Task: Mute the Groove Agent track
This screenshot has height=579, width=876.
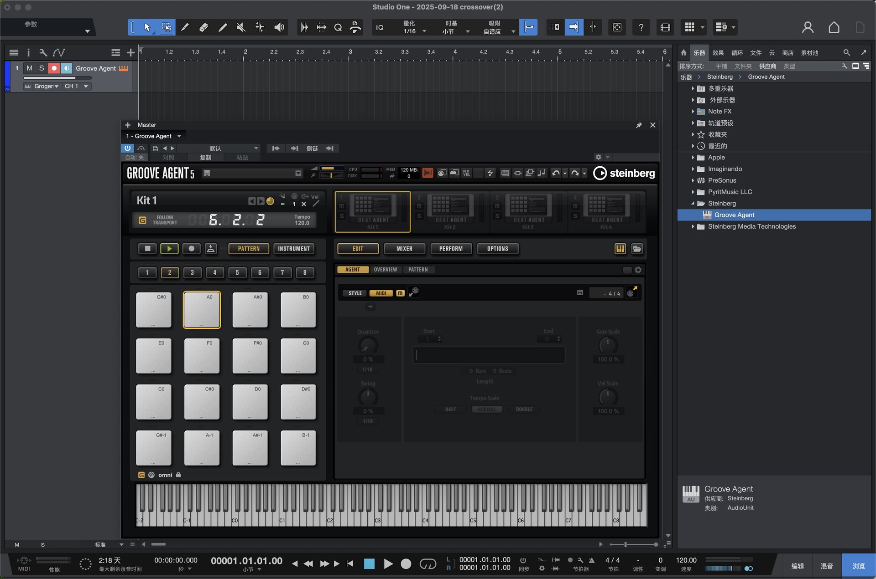Action: pos(30,68)
